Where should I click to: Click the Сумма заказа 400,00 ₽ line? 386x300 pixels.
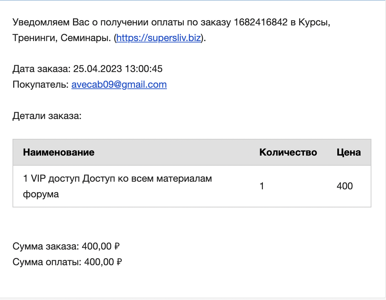point(66,246)
